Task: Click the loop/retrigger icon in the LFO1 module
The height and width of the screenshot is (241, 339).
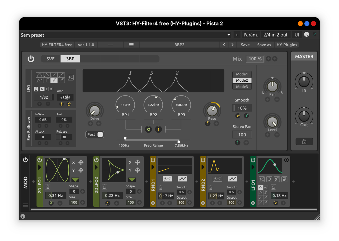Action: (269, 179)
